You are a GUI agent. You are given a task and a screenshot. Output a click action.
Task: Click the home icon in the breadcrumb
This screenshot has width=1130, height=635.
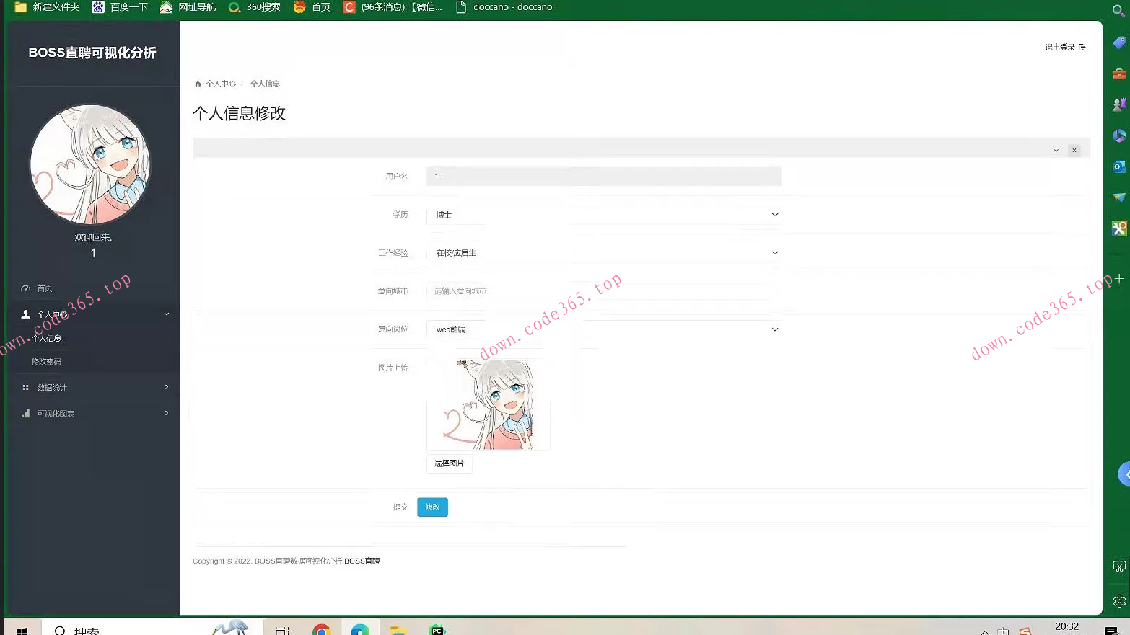tap(196, 84)
